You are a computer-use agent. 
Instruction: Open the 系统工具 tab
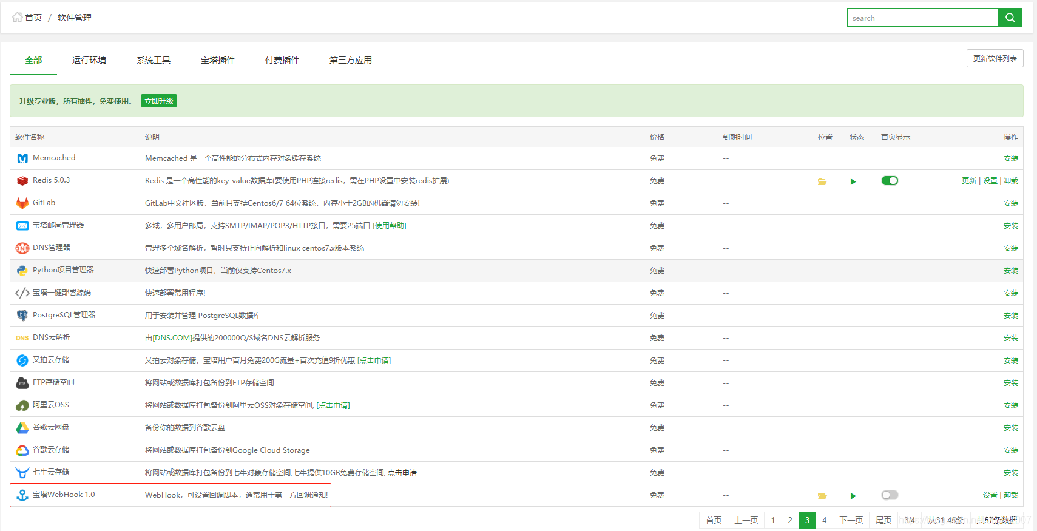154,60
